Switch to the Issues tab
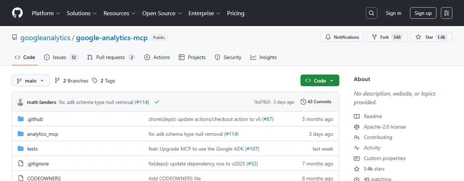This screenshot has width=464, height=181. click(x=61, y=57)
